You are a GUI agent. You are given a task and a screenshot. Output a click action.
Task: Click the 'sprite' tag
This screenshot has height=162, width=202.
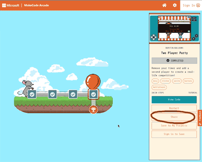[177, 81]
